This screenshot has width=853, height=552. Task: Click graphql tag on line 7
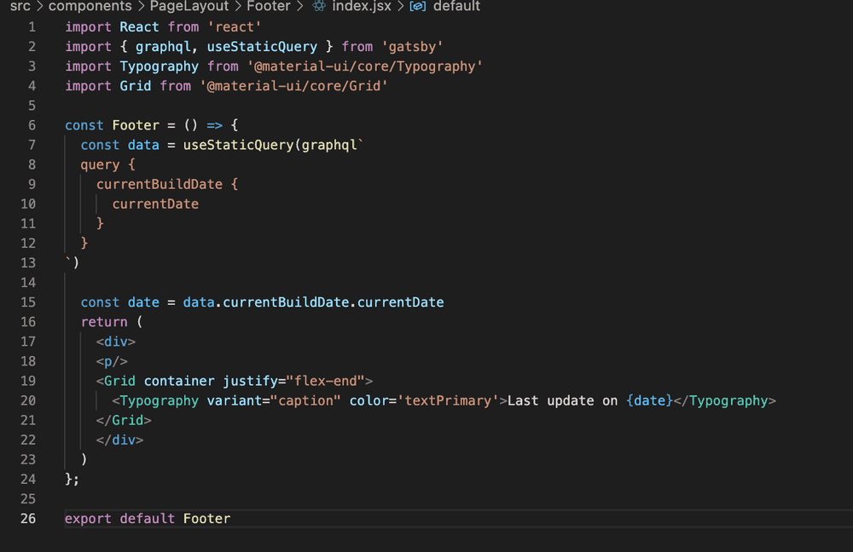(329, 145)
